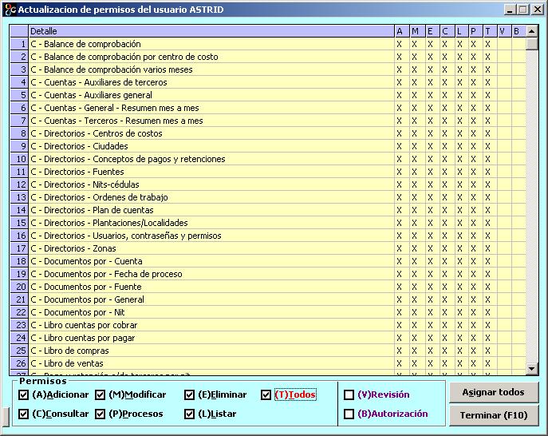Select 'C - Cuentas - Auxiliares de terceros'
Image resolution: width=548 pixels, height=436 pixels.
coord(211,82)
